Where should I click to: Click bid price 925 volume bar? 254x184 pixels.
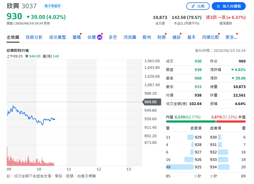(180, 167)
